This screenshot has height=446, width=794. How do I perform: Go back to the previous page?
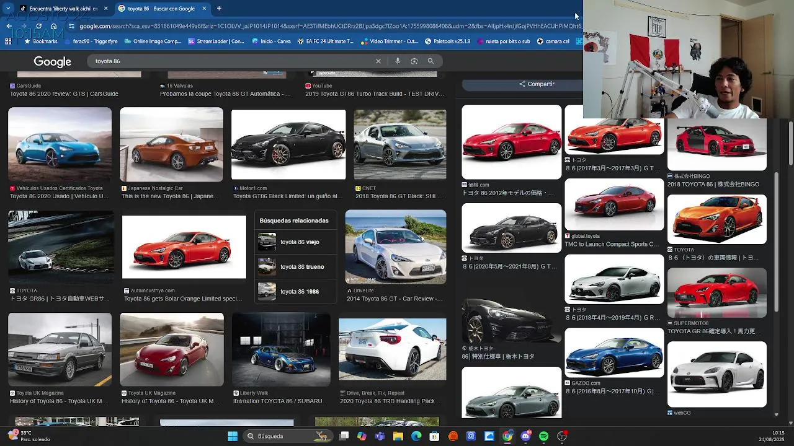(x=9, y=26)
